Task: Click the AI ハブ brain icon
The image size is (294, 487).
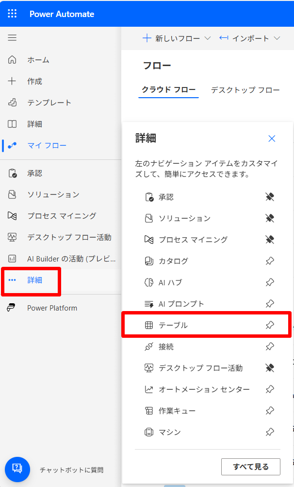Action: (x=149, y=282)
